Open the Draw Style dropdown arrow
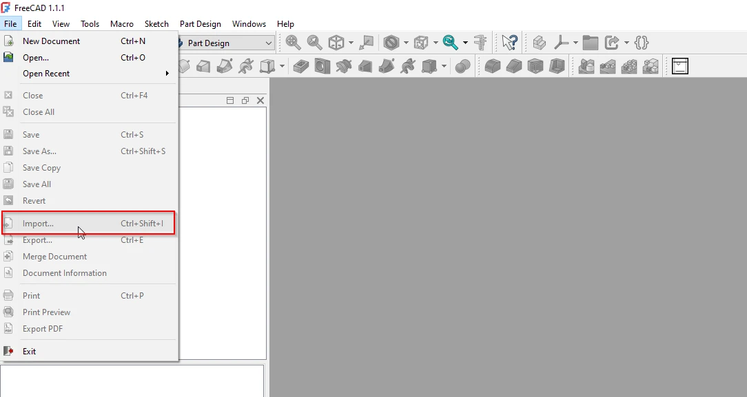747x397 pixels. (x=406, y=43)
